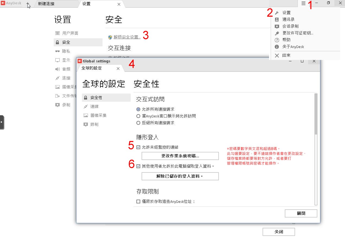Viewport: 345px width, 240px height.
Task: Select 拒絕所有連接請求 radio option
Action: click(138, 123)
